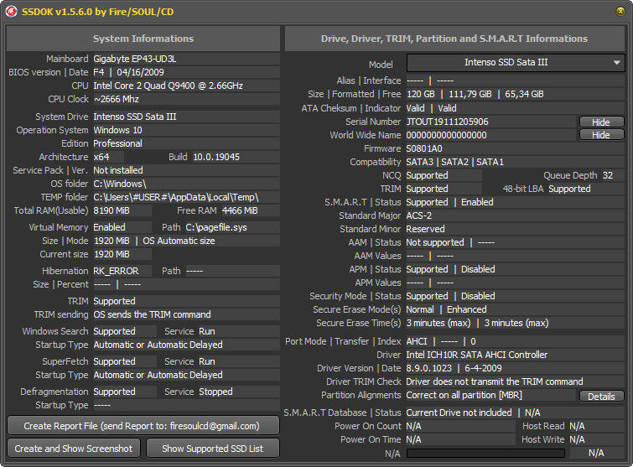Select Service Pack value Not installed
The width and height of the screenshot is (633, 467).
click(118, 170)
